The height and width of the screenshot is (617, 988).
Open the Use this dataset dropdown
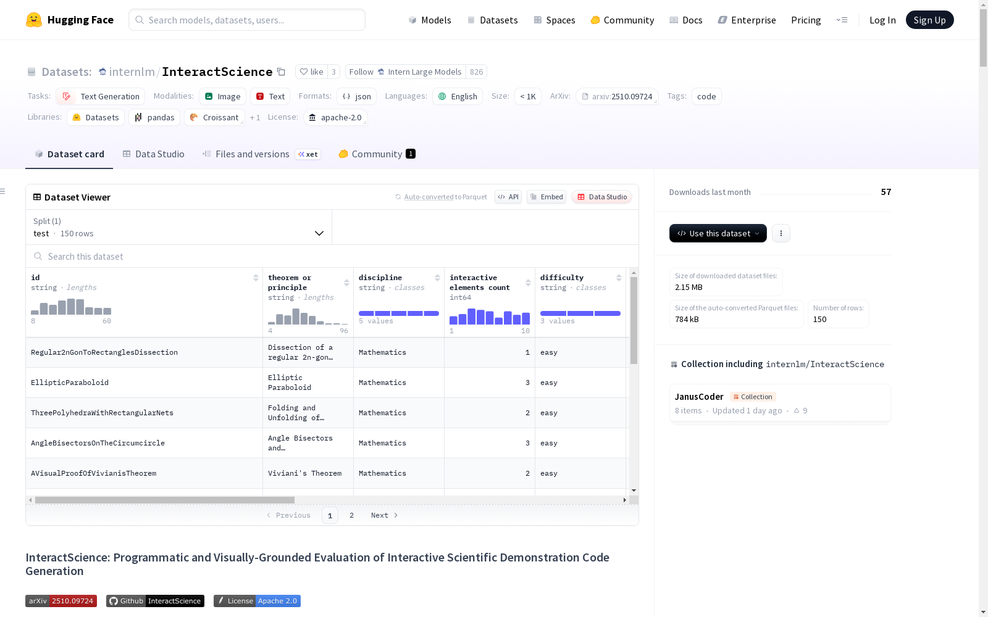(x=718, y=233)
